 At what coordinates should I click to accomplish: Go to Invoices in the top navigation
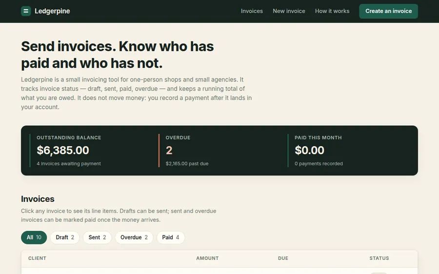pos(252,11)
